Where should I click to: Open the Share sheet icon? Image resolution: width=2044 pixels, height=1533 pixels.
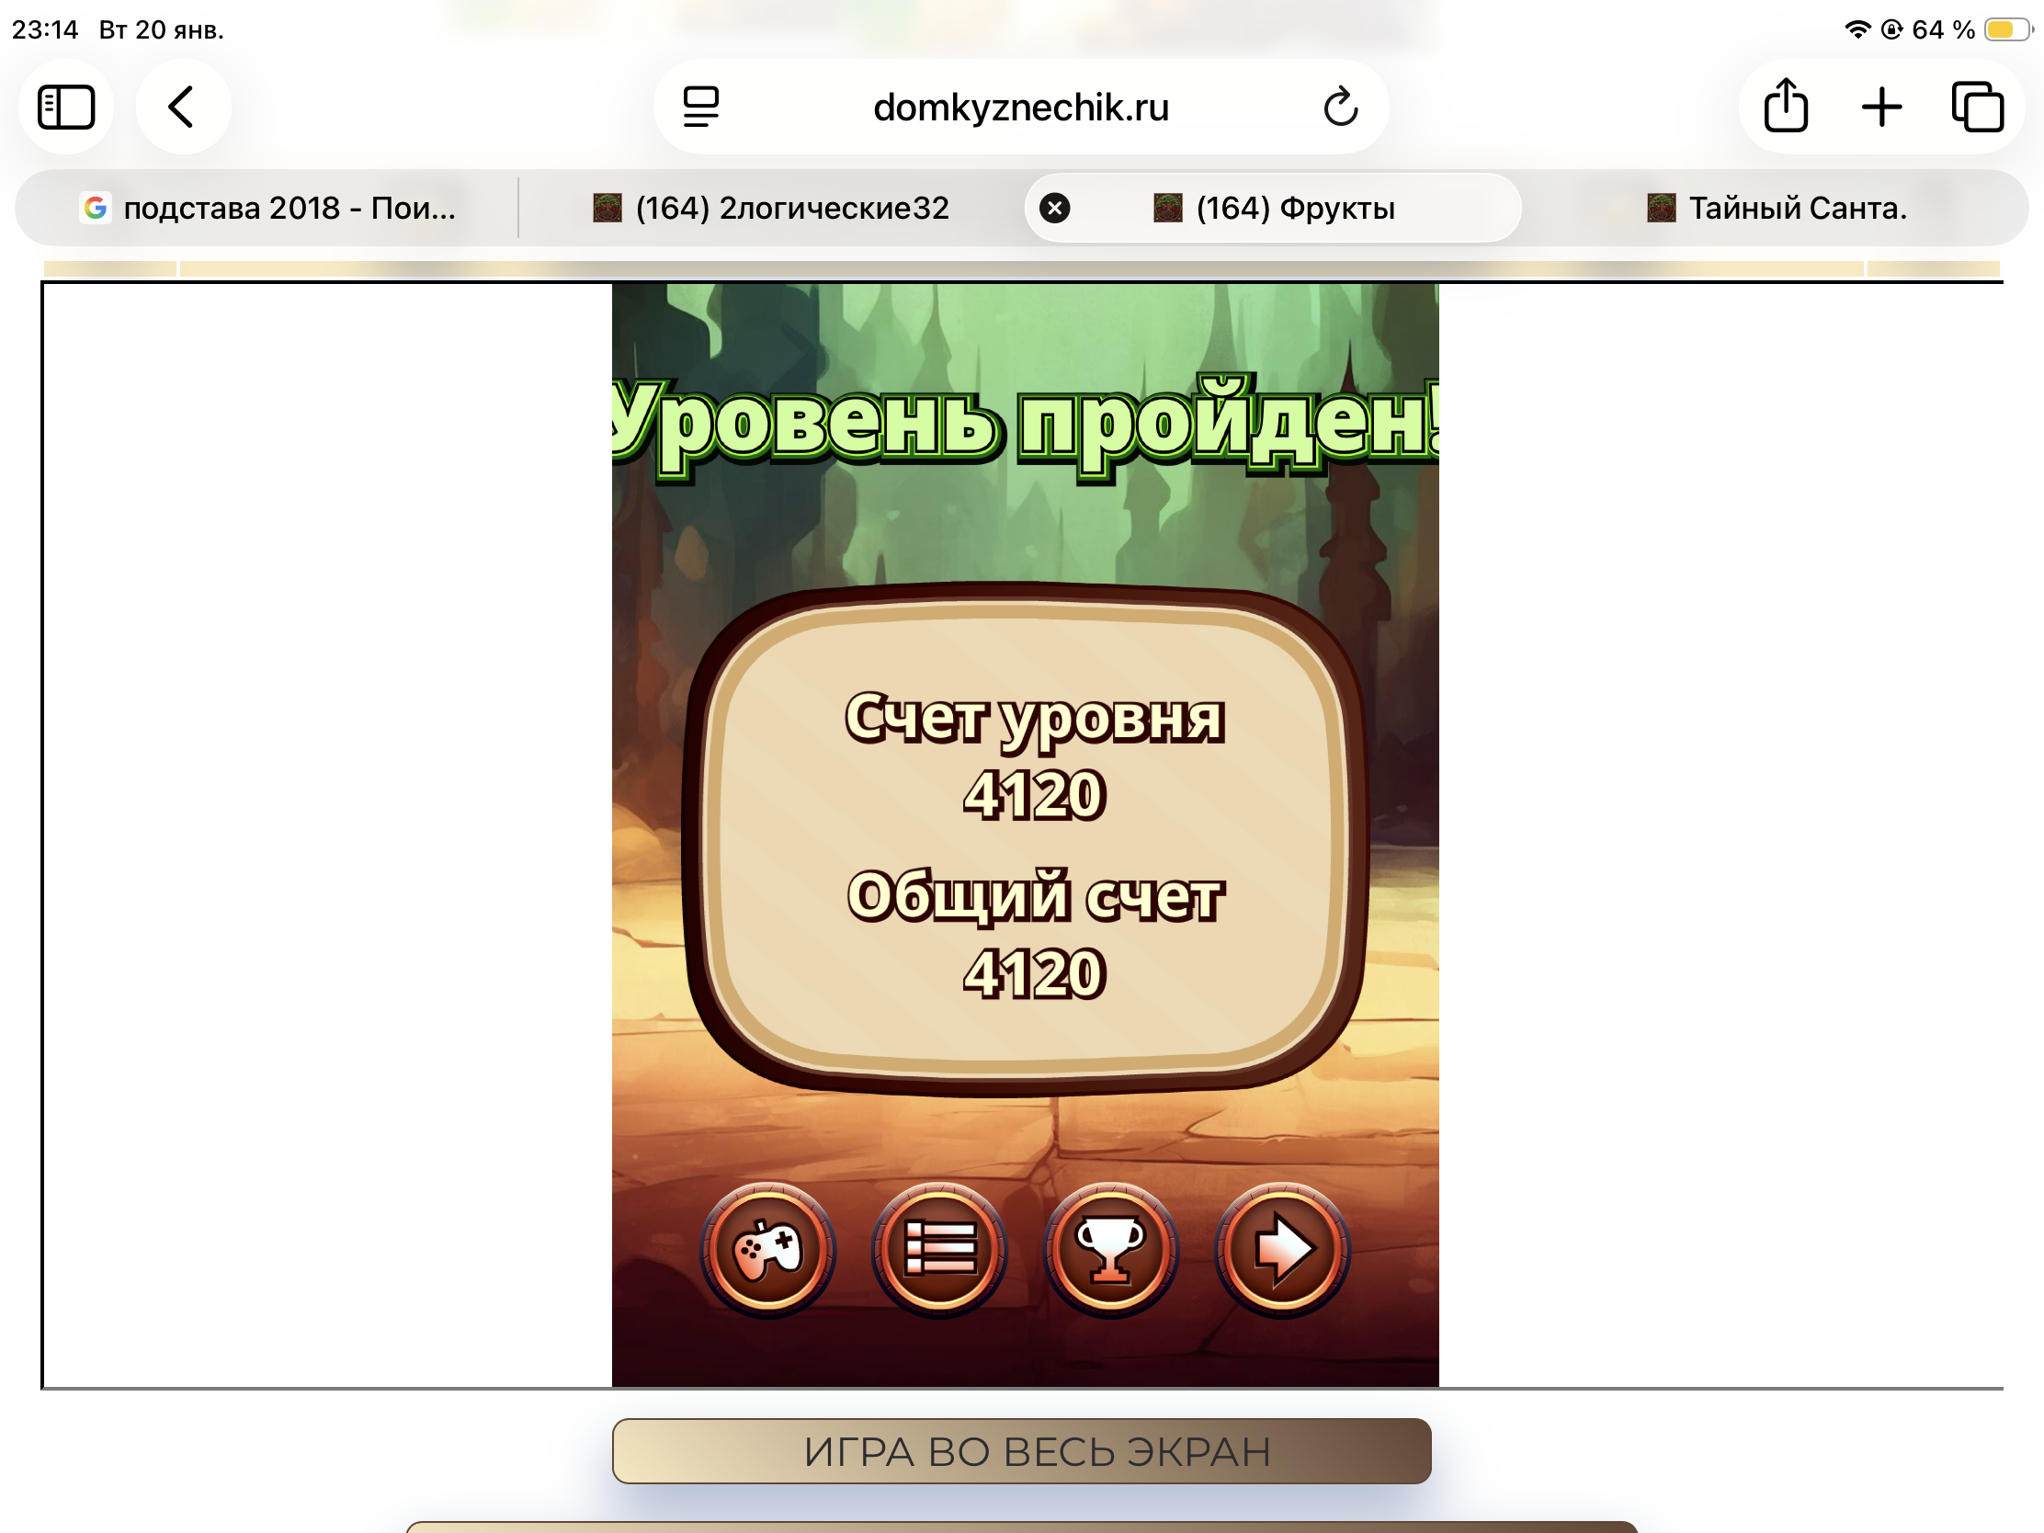(1785, 108)
